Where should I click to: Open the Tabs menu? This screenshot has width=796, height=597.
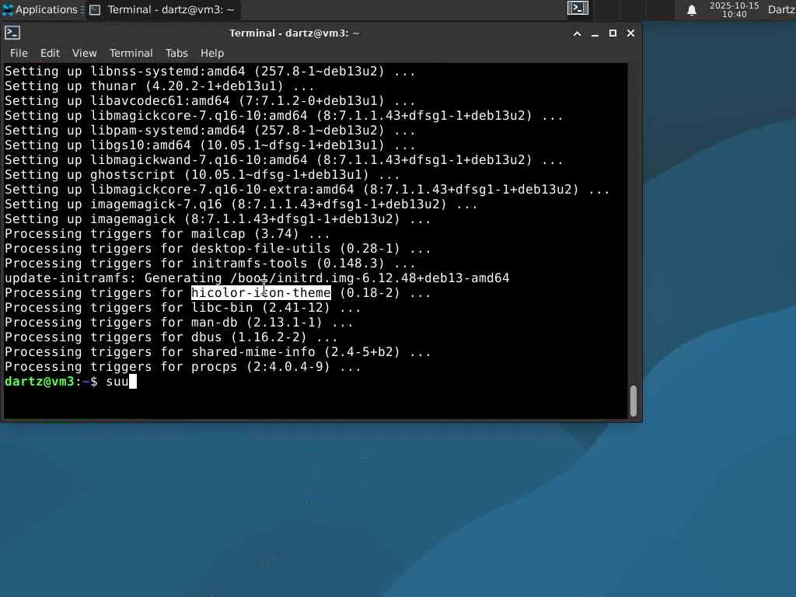point(176,53)
